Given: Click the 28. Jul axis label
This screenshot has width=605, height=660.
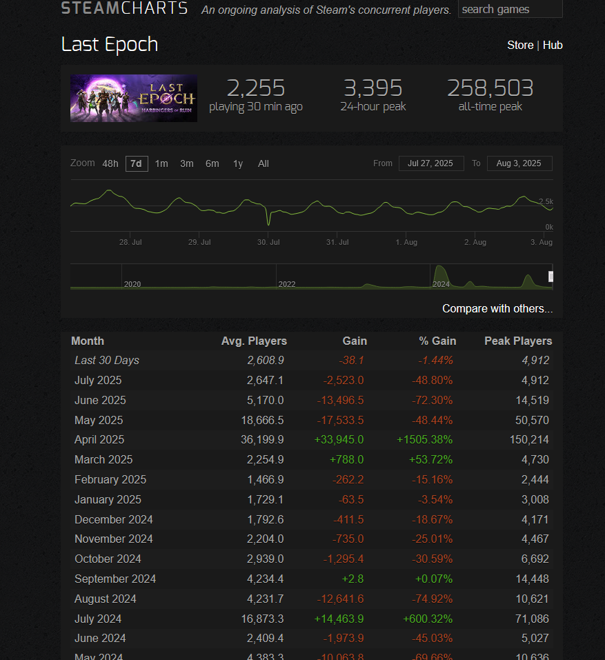Looking at the screenshot, I should [x=130, y=242].
